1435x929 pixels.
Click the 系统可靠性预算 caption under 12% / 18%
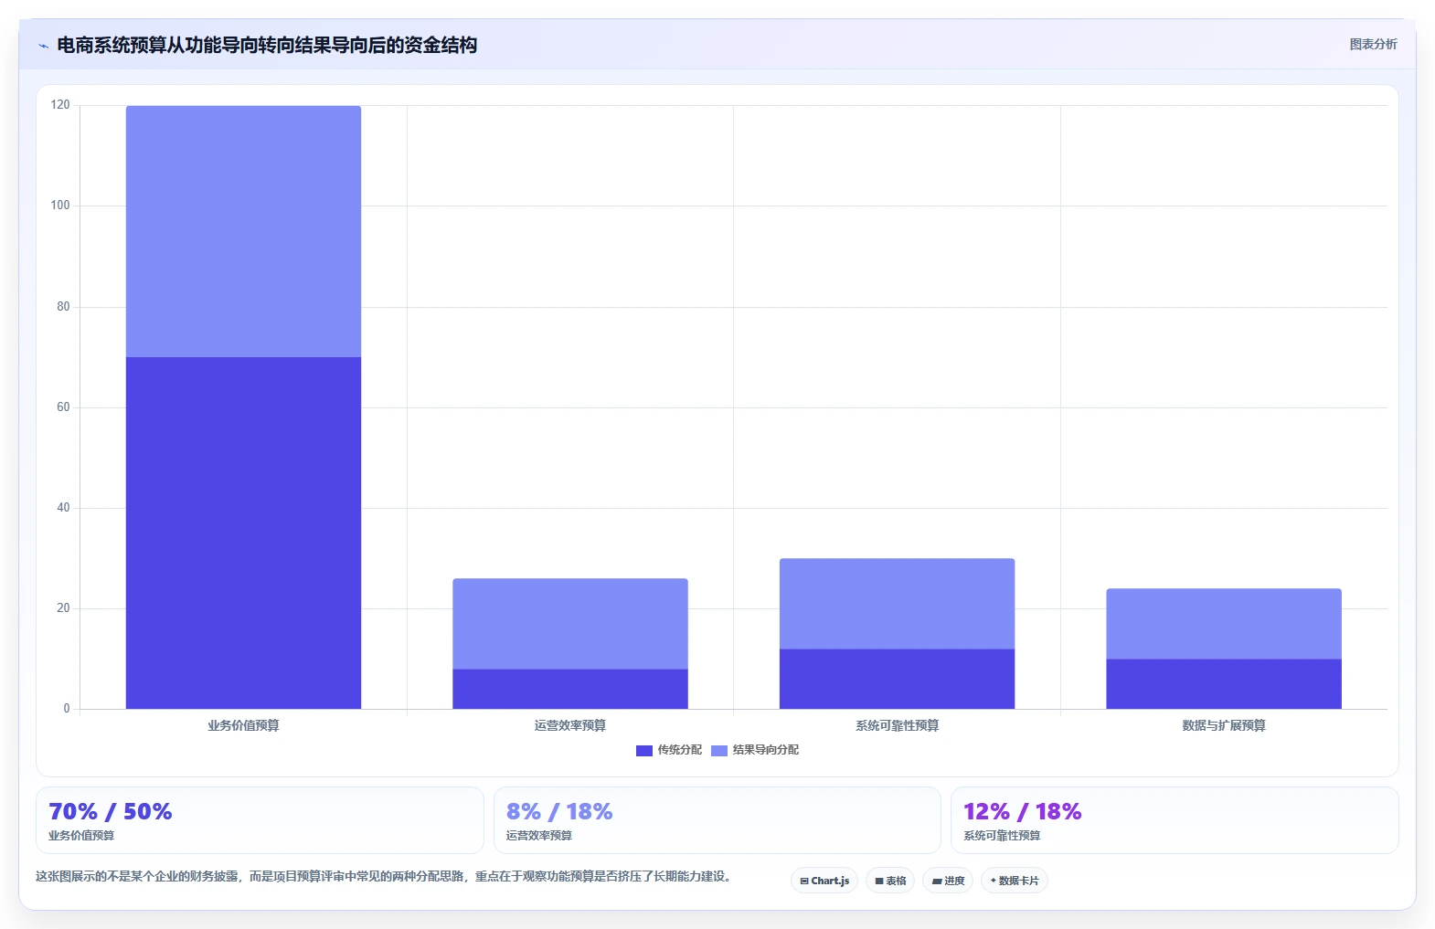tap(1002, 836)
